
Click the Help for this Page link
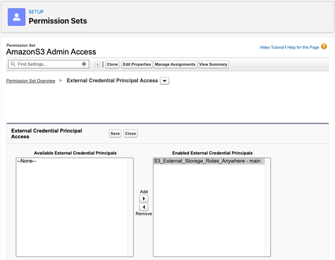point(303,47)
